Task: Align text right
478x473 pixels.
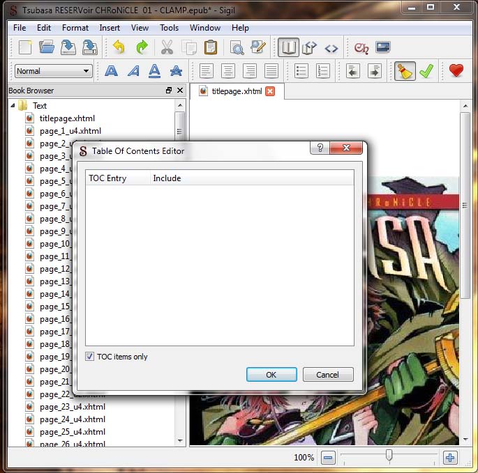Action: click(250, 71)
